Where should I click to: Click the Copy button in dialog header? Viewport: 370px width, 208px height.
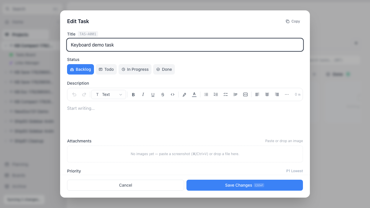293,21
